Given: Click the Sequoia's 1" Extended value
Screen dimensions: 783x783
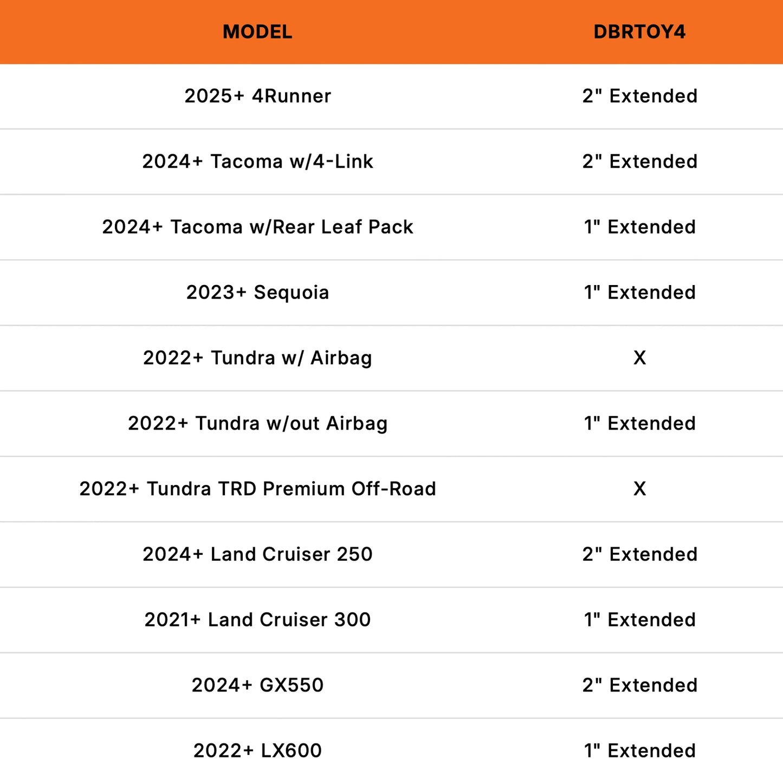Looking at the screenshot, I should tap(639, 293).
